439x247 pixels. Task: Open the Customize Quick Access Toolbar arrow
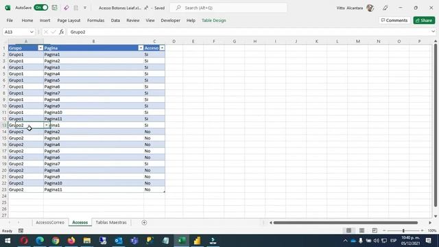tap(85, 8)
